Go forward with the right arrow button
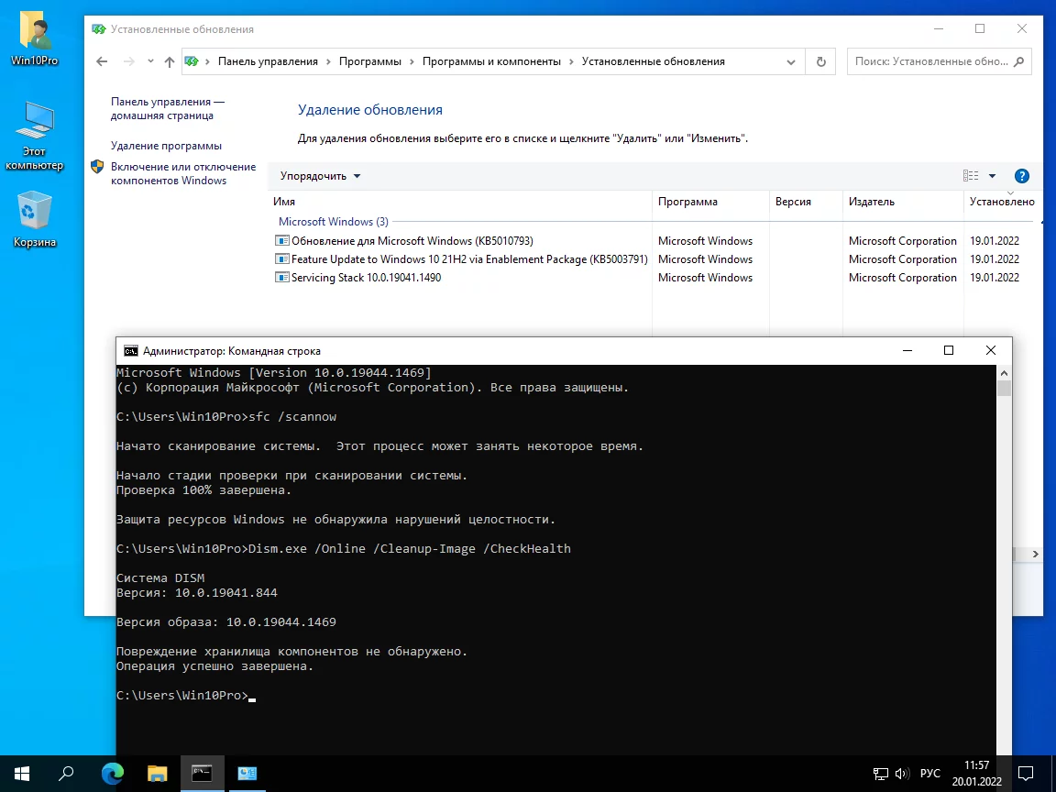Image resolution: width=1056 pixels, height=792 pixels. (x=128, y=61)
